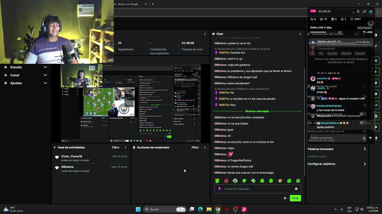The image size is (382, 214).
Task: Toggle Chat de solo-suscriptores switch
Action: tap(363, 114)
